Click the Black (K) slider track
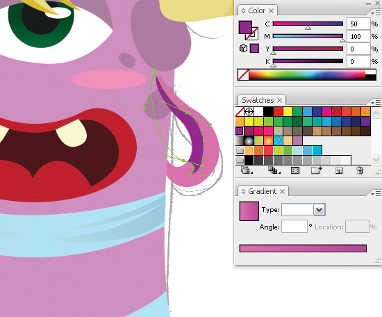Screen dimensions: 382x317 (308, 61)
